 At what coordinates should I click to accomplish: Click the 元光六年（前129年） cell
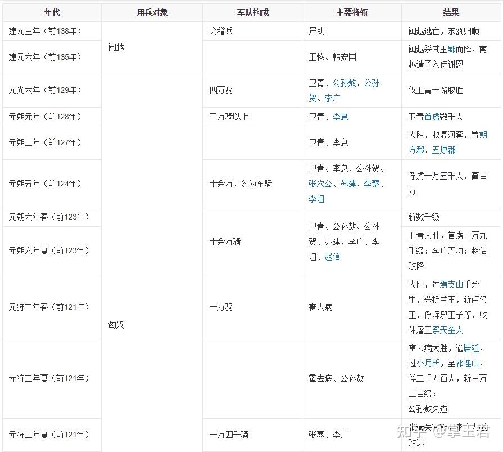click(52, 91)
